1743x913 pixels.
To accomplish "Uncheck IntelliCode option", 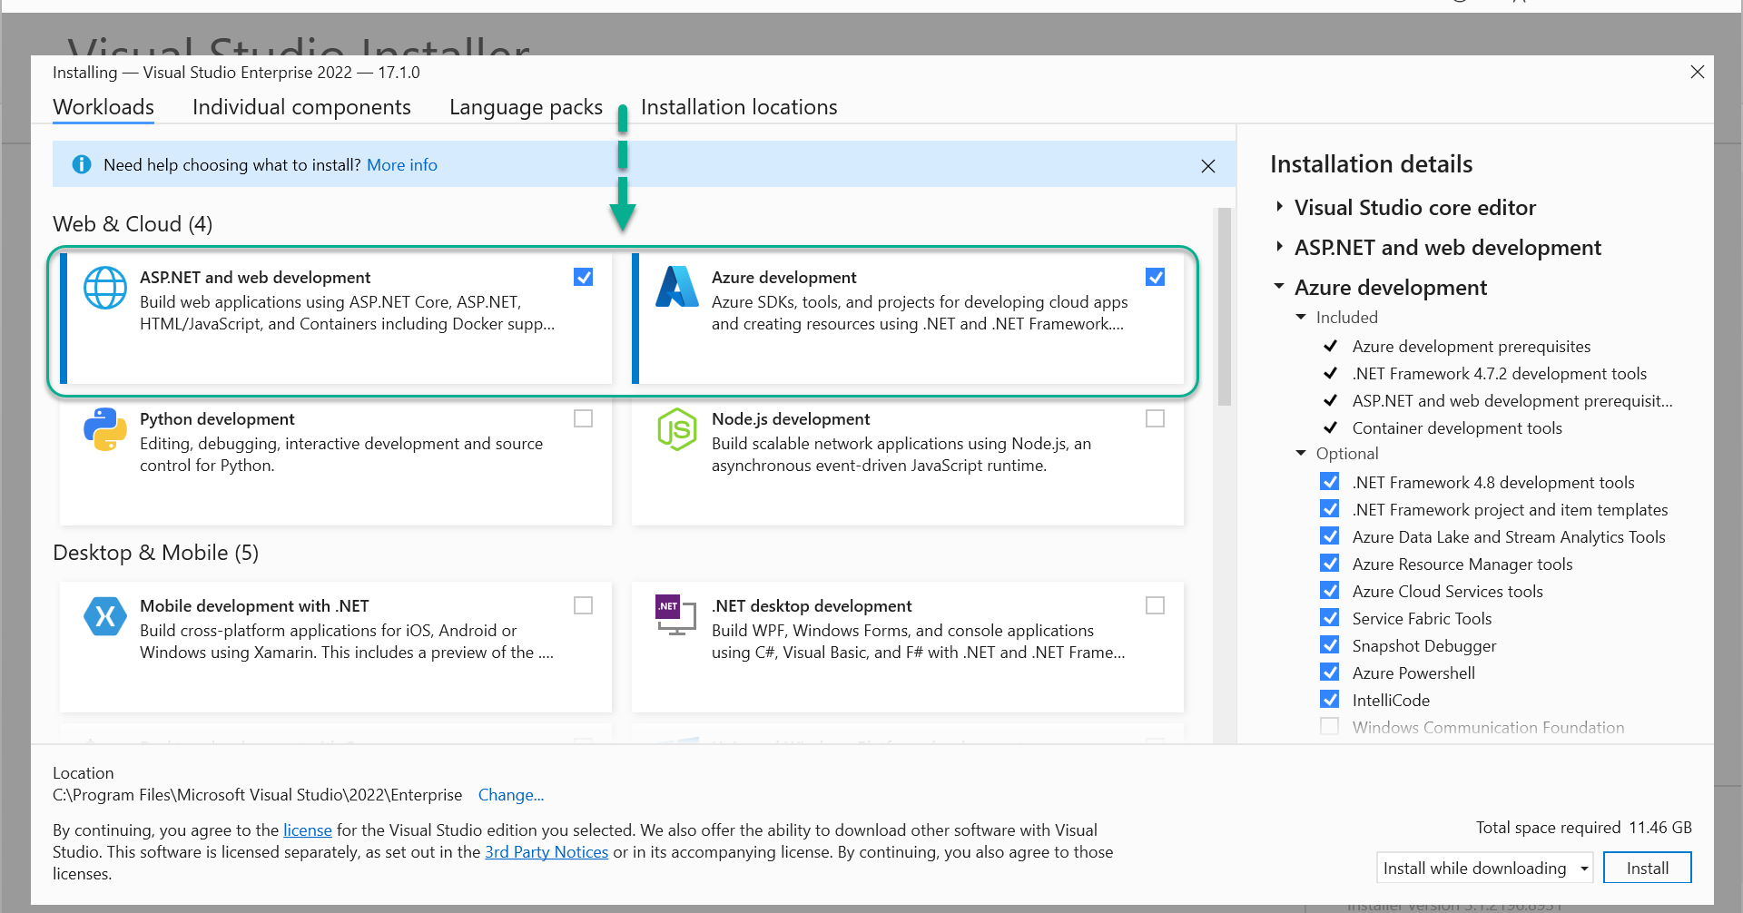I will click(x=1330, y=700).
